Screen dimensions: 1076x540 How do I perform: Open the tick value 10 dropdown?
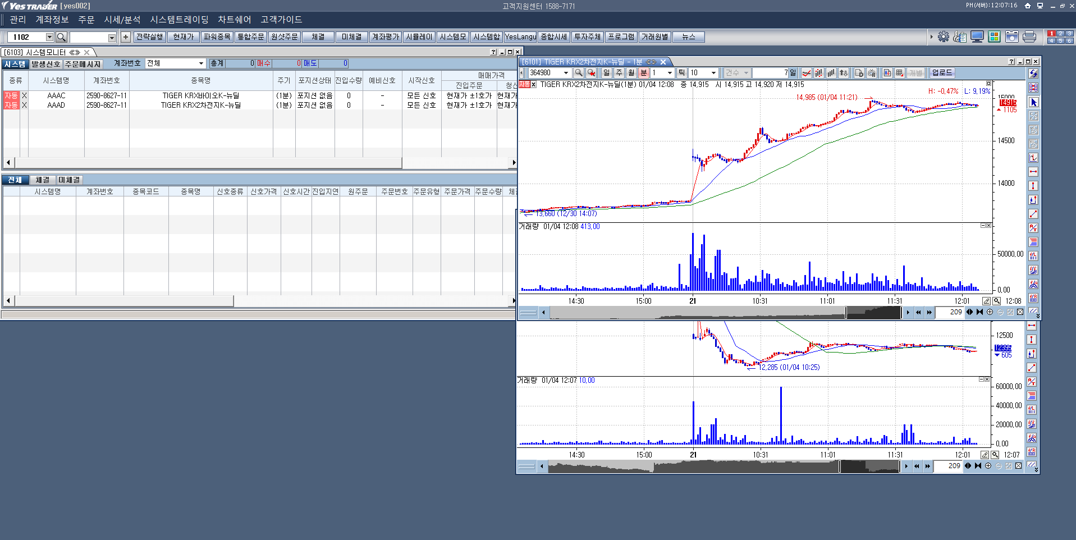pyautogui.click(x=713, y=73)
